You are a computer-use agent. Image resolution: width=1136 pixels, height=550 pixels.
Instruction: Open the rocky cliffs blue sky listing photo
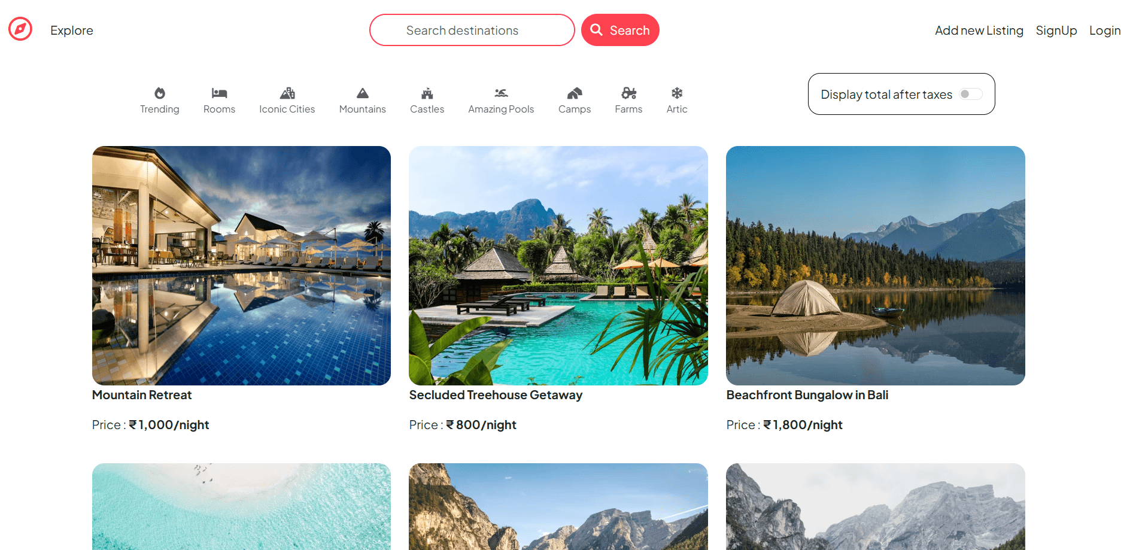[558, 506]
